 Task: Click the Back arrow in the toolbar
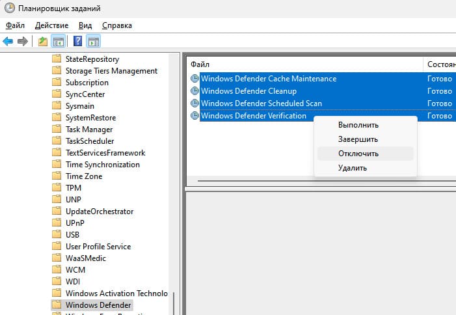click(8, 42)
